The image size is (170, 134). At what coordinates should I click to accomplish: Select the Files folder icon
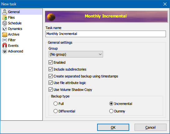click(x=5, y=17)
